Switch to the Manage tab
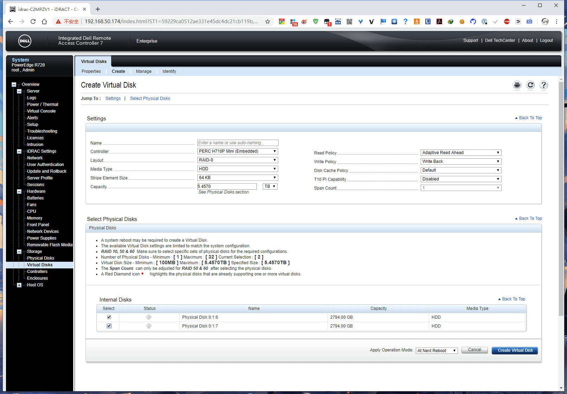Screen dimensions: 567x394 coord(144,71)
